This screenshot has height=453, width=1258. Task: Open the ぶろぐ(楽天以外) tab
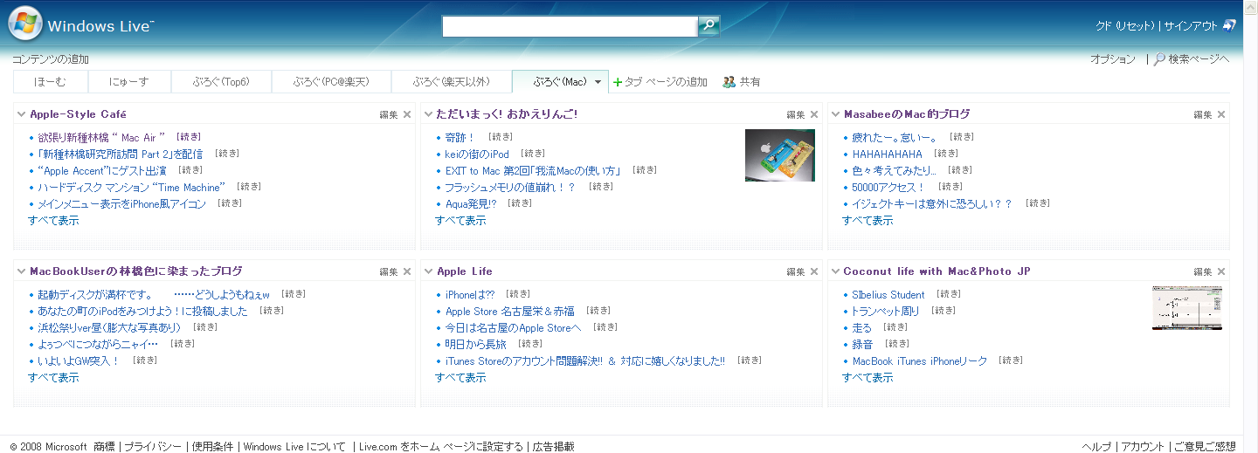point(451,82)
